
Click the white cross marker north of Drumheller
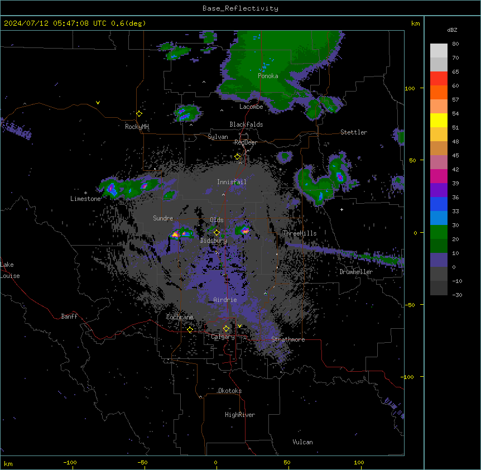(341, 209)
